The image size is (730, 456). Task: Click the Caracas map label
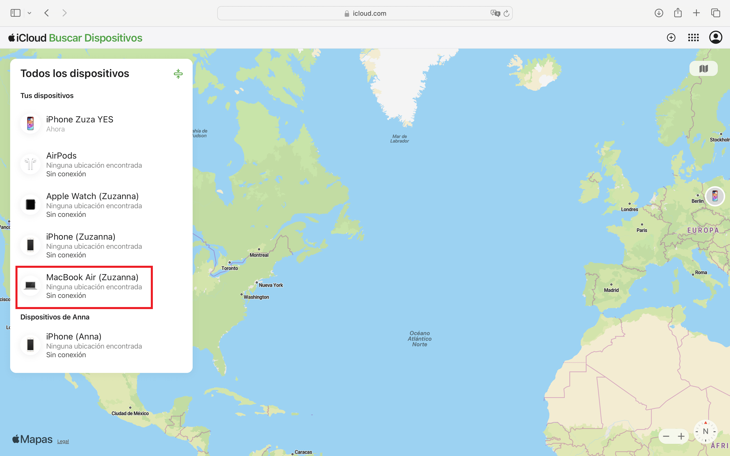[303, 452]
